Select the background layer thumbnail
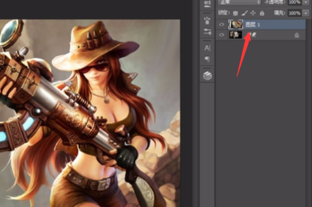 (236, 35)
